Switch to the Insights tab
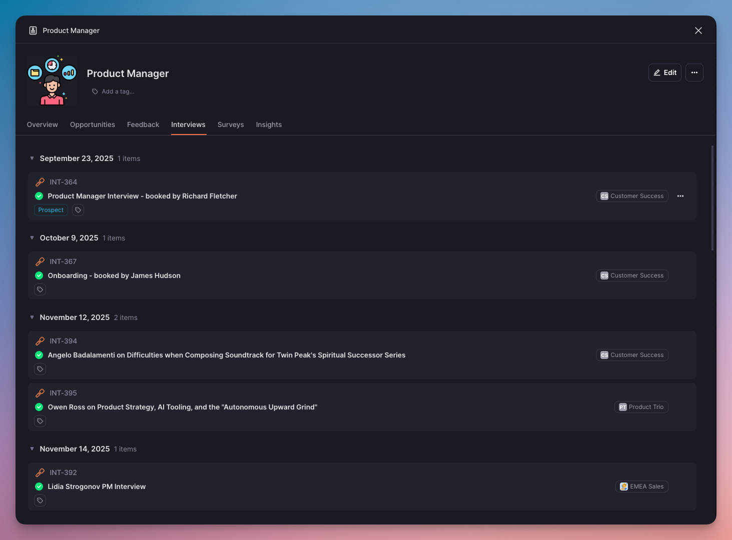The height and width of the screenshot is (540, 732). pyautogui.click(x=269, y=124)
